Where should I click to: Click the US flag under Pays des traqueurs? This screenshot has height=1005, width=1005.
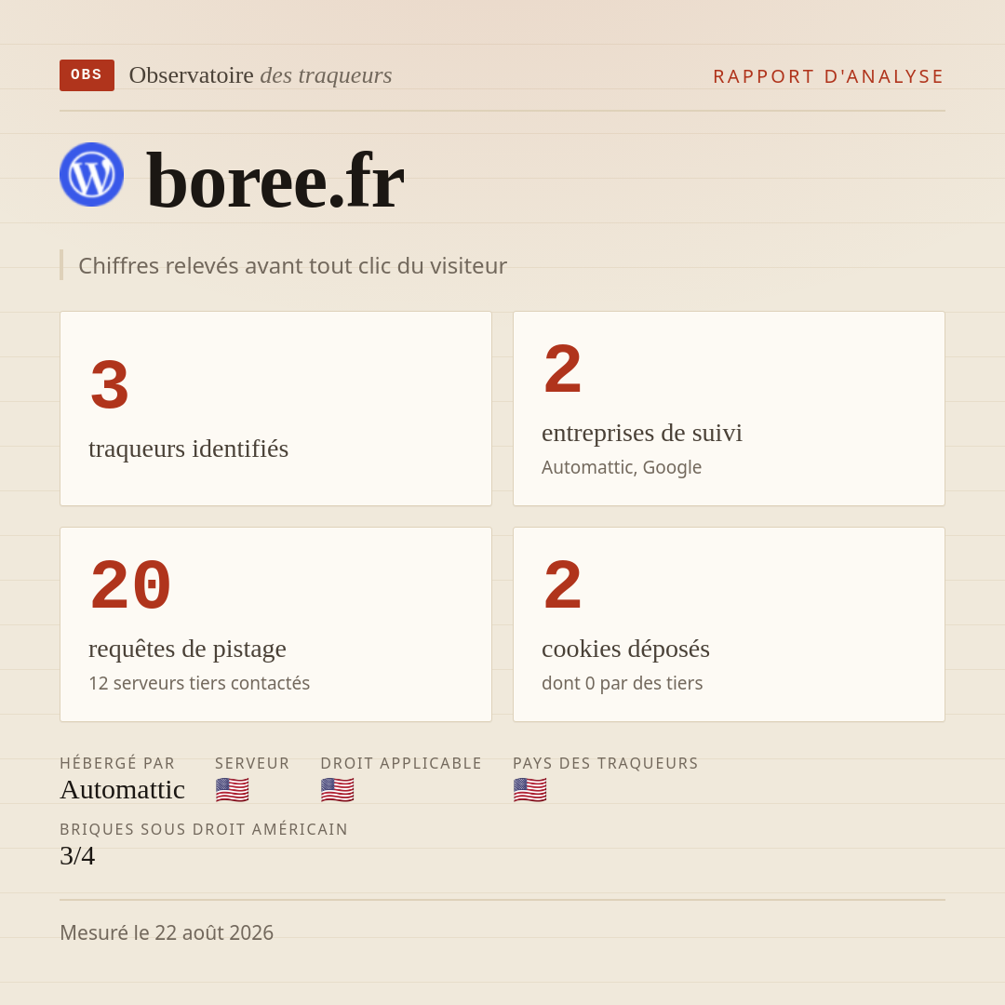(x=530, y=790)
